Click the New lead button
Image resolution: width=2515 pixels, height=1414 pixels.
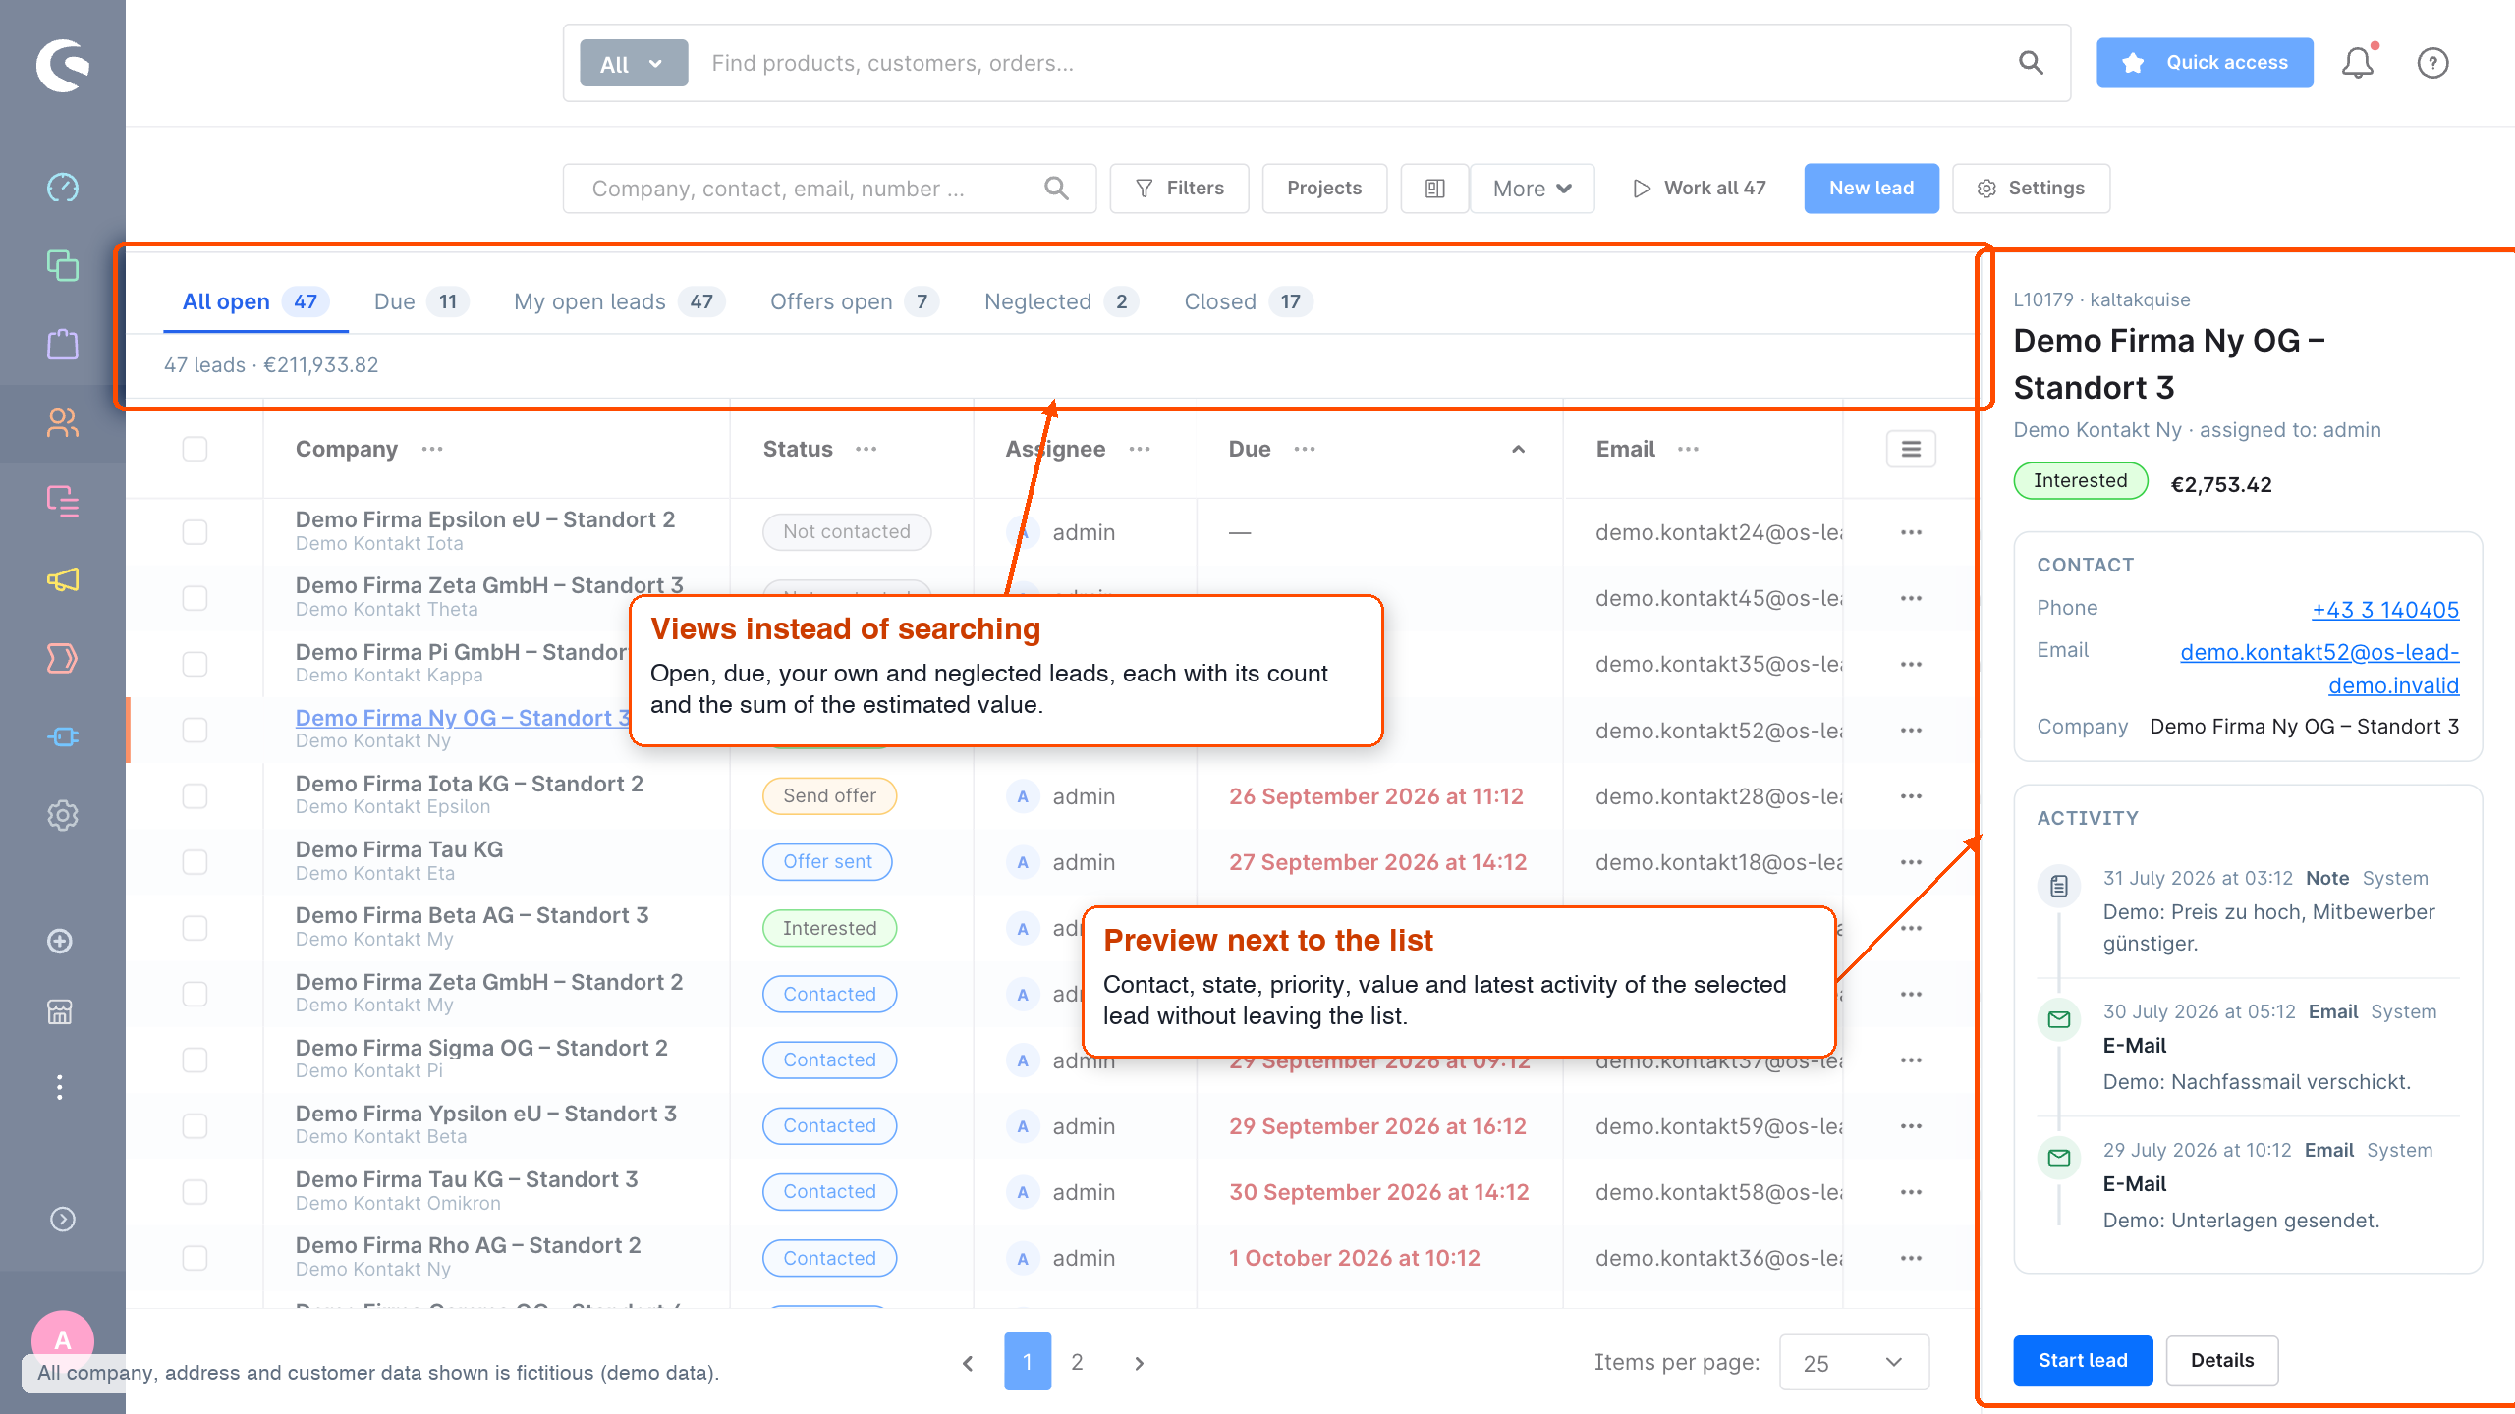coord(1872,189)
